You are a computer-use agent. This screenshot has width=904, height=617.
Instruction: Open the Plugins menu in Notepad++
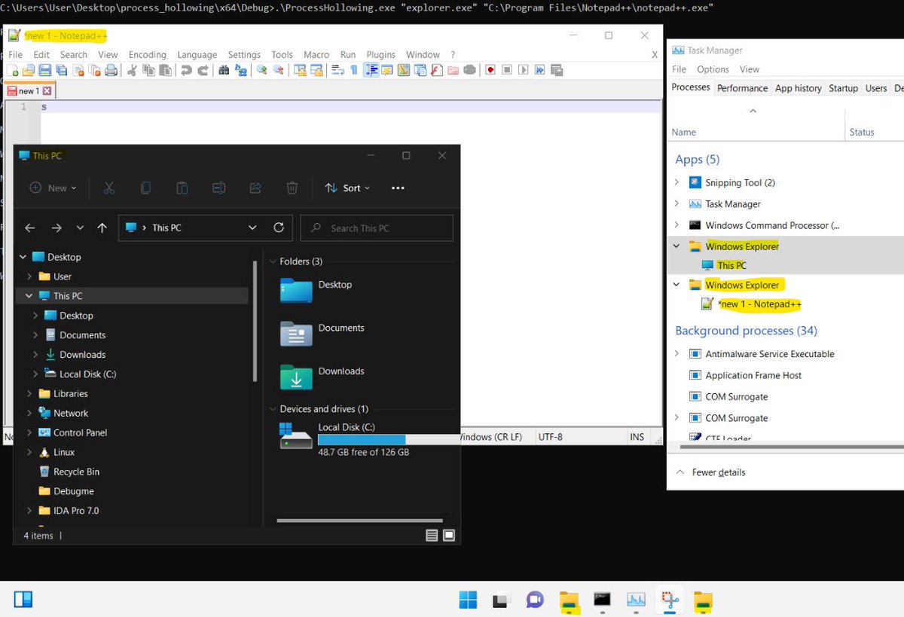[381, 55]
